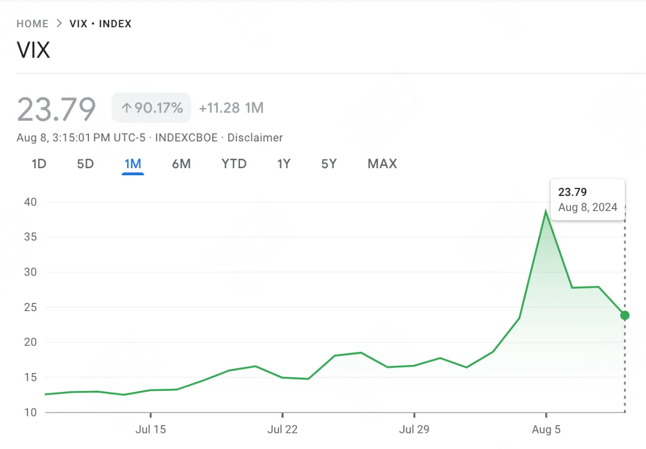Click the 10 y-axis label
The image size is (646, 449).
(x=30, y=413)
